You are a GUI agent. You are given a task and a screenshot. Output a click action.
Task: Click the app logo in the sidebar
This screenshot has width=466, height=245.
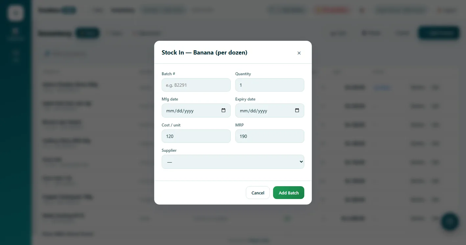[x=15, y=13]
